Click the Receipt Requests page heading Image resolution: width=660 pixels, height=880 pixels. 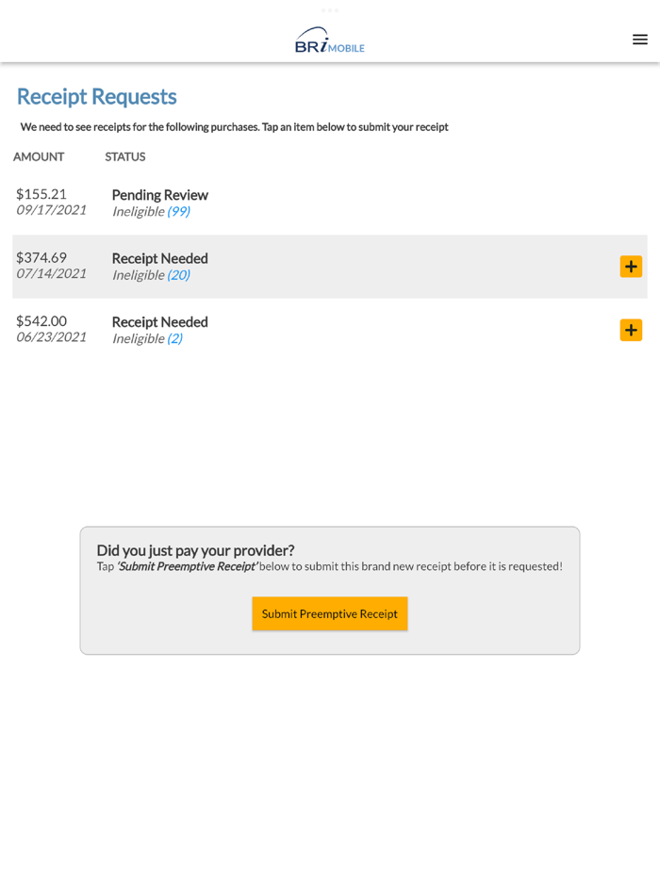(x=96, y=96)
